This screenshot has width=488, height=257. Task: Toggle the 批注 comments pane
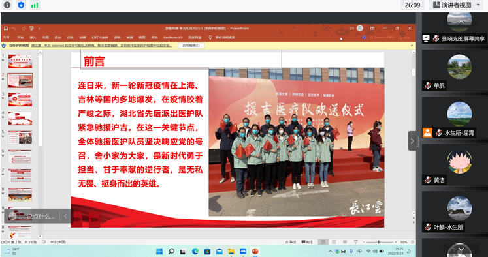point(307,242)
